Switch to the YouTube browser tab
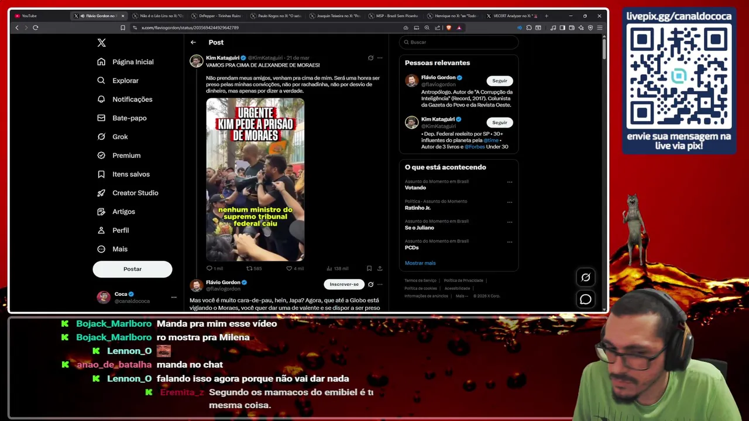The image size is (749, 421). pyautogui.click(x=39, y=16)
